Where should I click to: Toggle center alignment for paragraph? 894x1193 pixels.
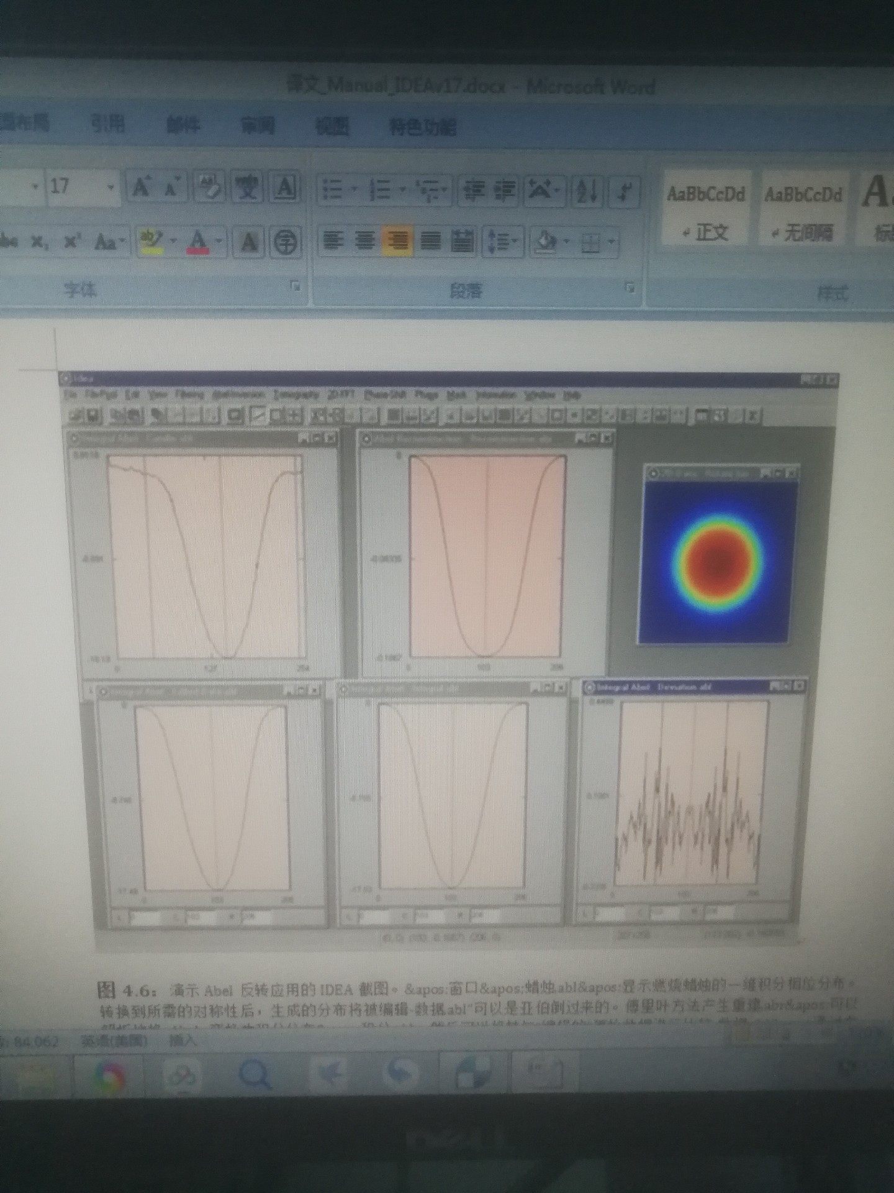365,241
